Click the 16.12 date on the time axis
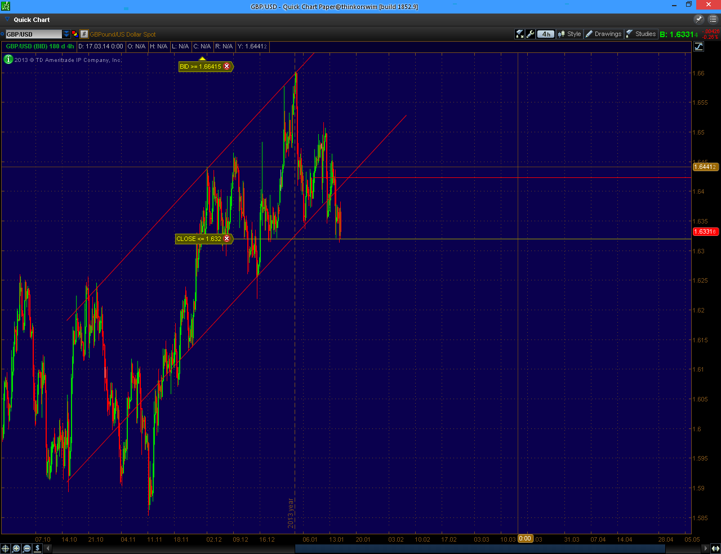721x554 pixels. 267,539
